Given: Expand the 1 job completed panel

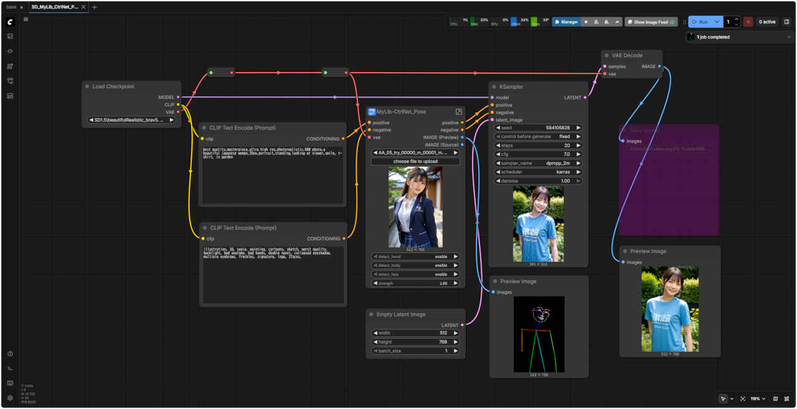Looking at the screenshot, I should [x=790, y=37].
